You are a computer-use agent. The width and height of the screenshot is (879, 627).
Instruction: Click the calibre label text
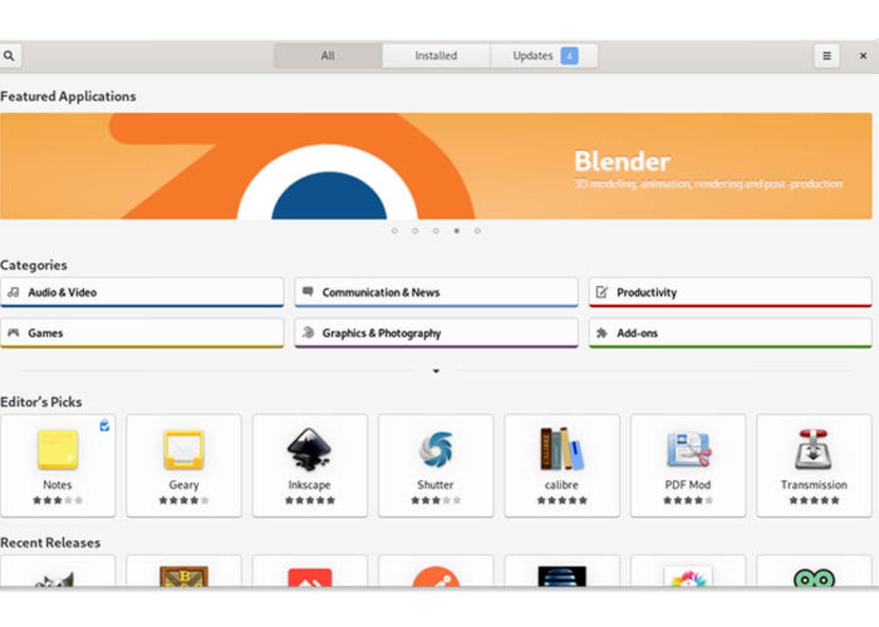[x=562, y=485]
